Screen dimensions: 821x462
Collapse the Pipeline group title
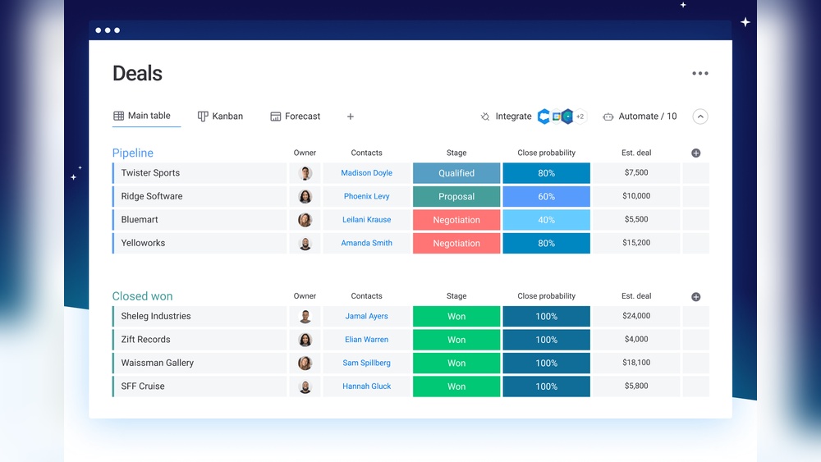coord(132,153)
